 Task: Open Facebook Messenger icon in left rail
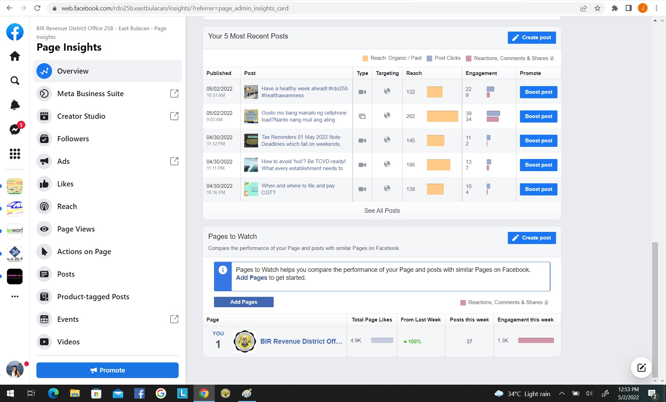click(15, 129)
